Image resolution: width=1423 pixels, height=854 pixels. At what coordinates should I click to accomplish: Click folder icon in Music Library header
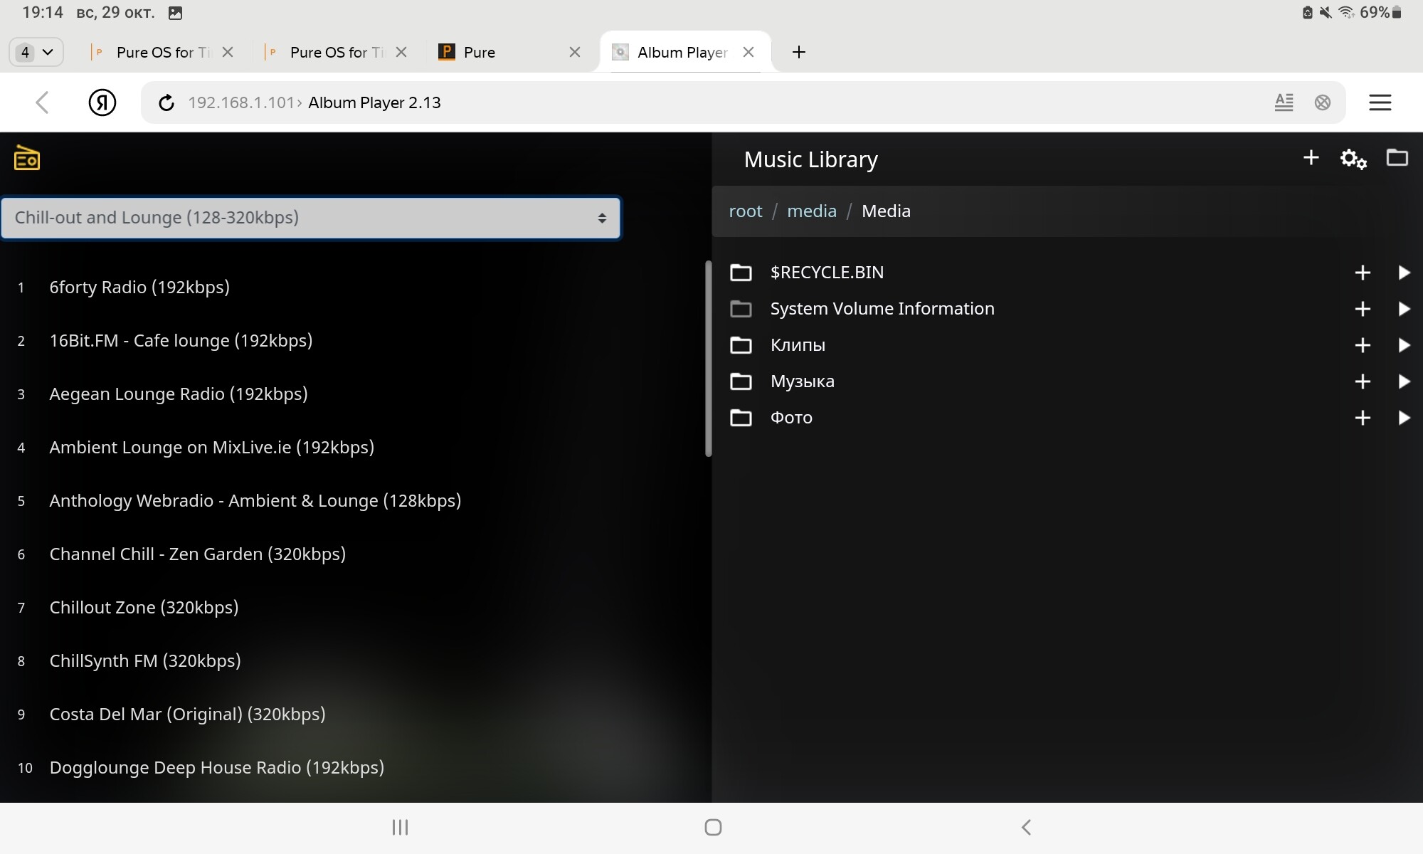(x=1397, y=157)
